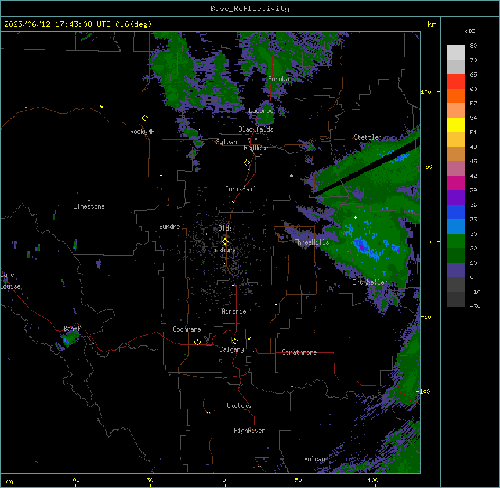500x488 pixels.
Task: Click the Base_Reflectivity title
Action: pyautogui.click(x=250, y=9)
